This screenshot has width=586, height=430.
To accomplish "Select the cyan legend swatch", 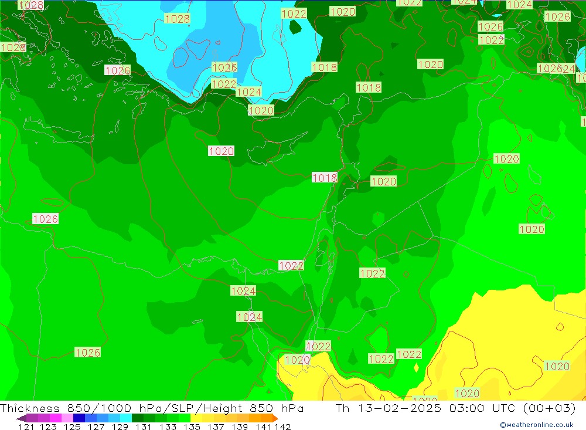I will click(126, 418).
